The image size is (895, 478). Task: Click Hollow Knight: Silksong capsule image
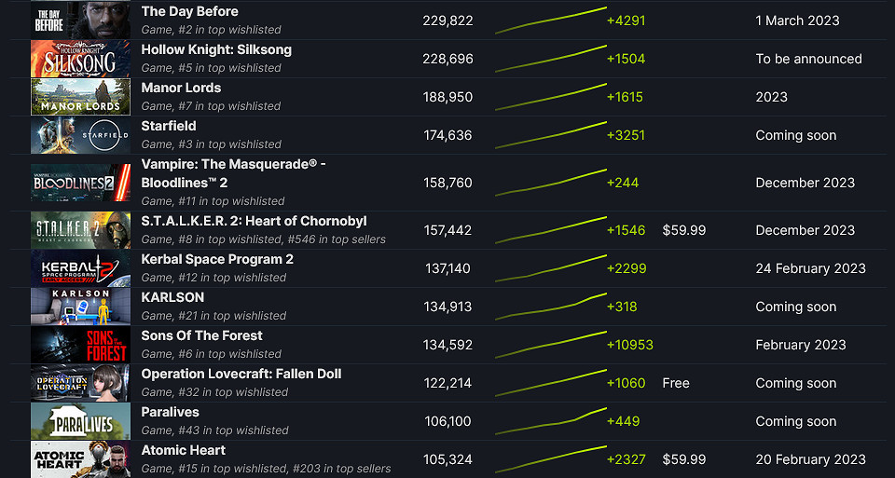pos(80,59)
